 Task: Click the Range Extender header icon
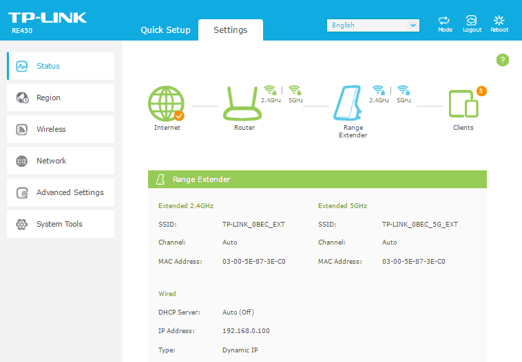(160, 179)
